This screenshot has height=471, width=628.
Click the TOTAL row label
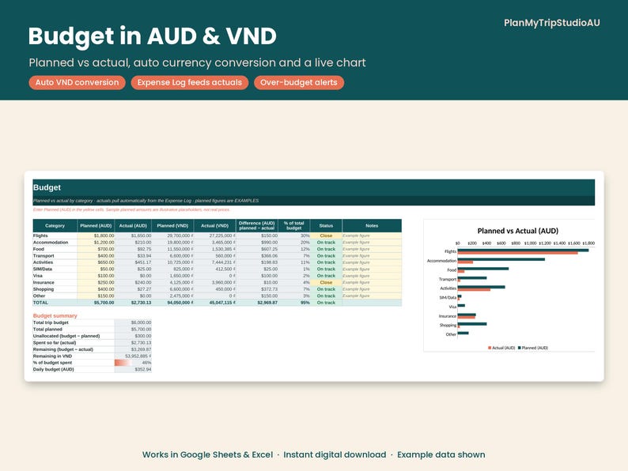(55, 303)
